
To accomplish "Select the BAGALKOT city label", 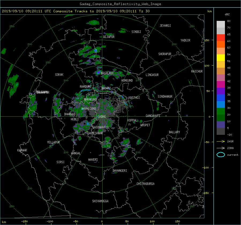I will pyautogui.click(x=107, y=73).
